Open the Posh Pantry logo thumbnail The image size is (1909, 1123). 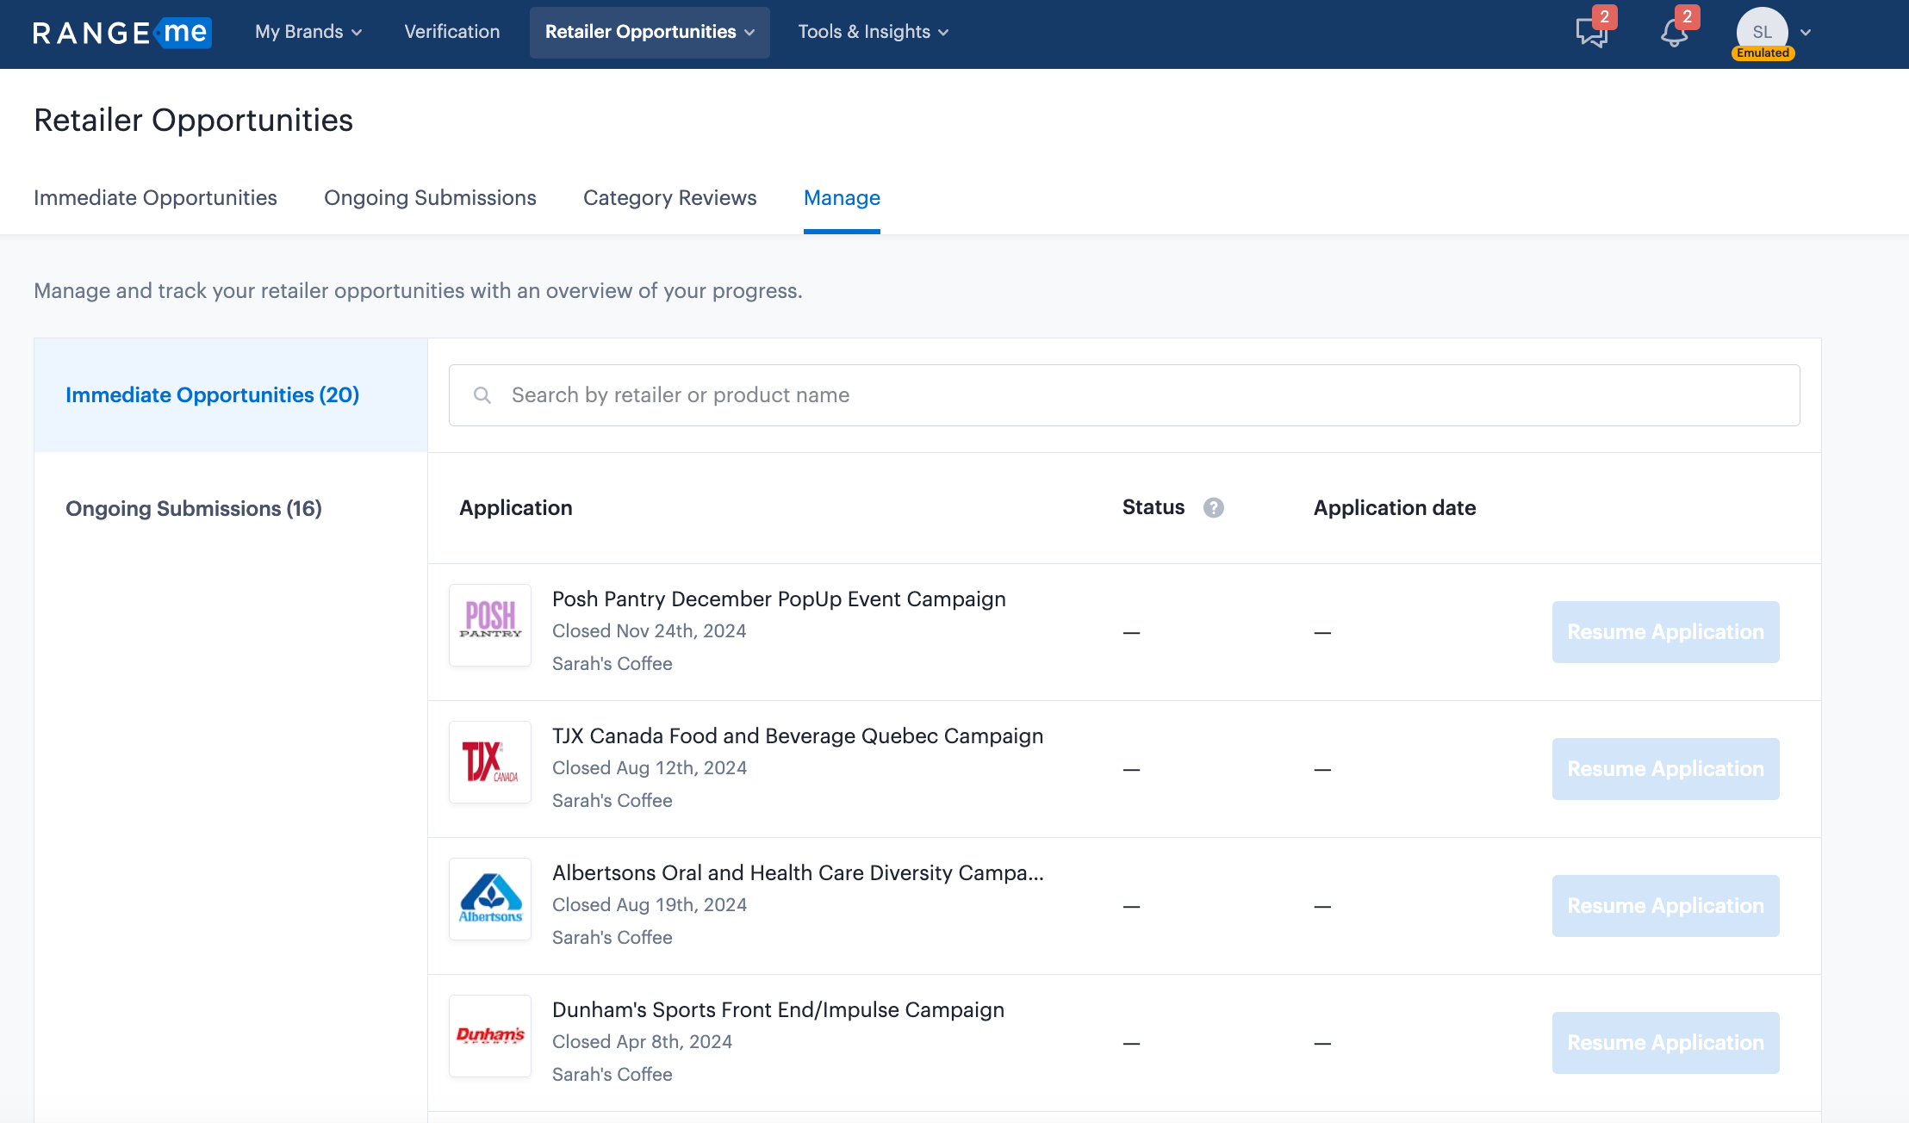tap(490, 625)
